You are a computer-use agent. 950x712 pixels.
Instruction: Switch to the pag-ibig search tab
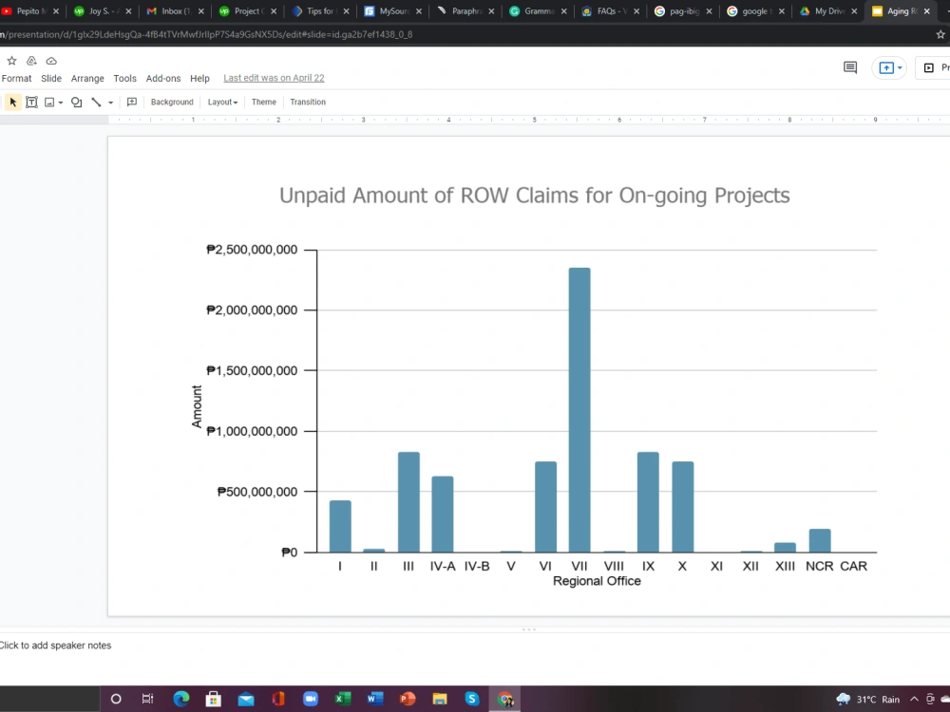[685, 10]
